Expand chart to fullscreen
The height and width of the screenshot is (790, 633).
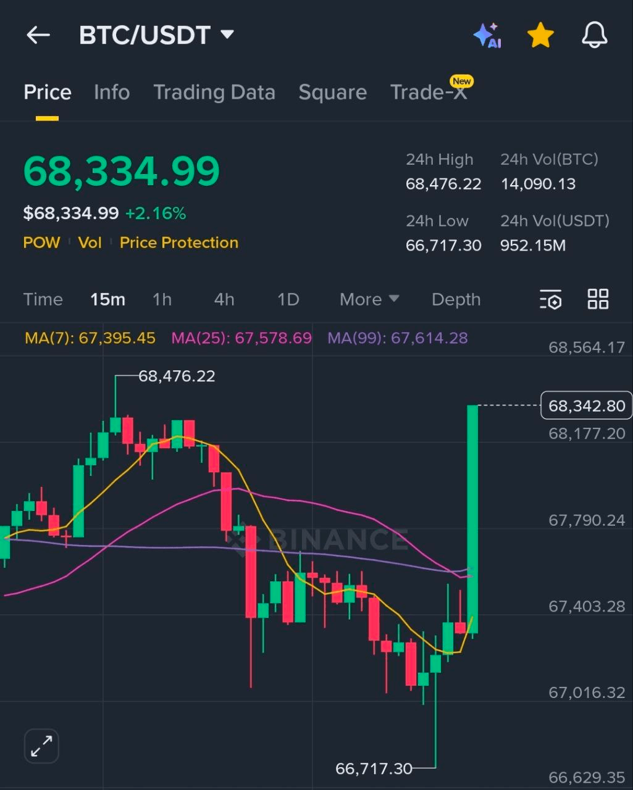click(x=41, y=746)
